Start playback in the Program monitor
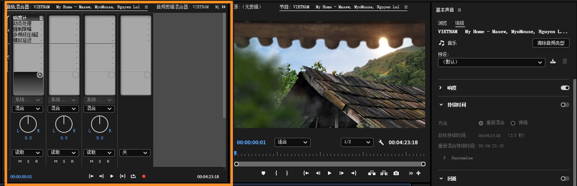Screen dimensions: 577x186 (329, 173)
